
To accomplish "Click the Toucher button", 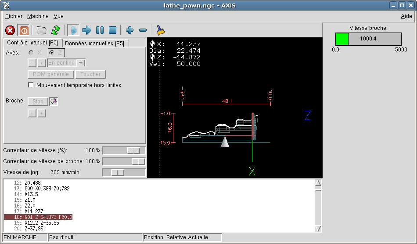I will (x=90, y=74).
